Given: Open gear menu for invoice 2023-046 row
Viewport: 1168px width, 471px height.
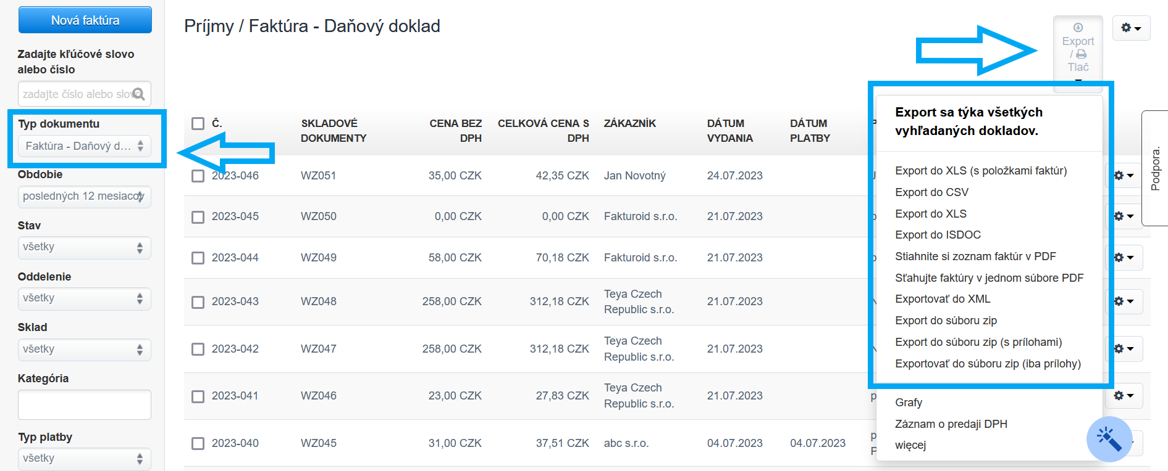Looking at the screenshot, I should [x=1124, y=176].
